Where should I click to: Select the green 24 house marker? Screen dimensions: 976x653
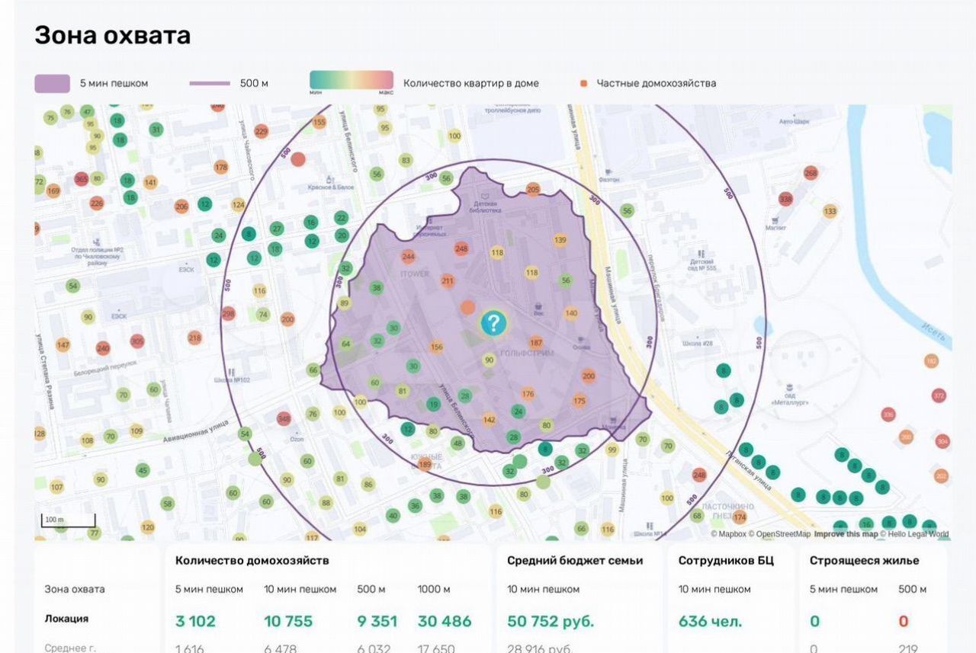coord(518,411)
